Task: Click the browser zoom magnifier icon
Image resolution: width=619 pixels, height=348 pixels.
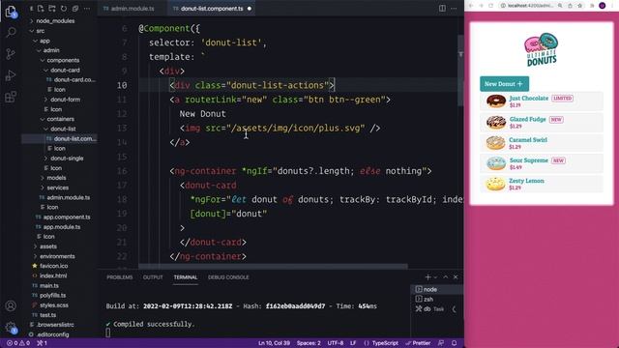Action: (x=560, y=6)
